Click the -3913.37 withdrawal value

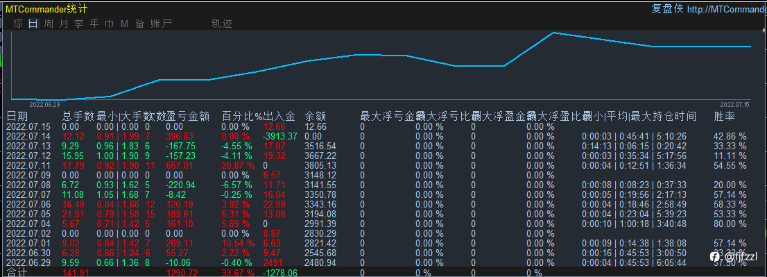click(x=280, y=137)
